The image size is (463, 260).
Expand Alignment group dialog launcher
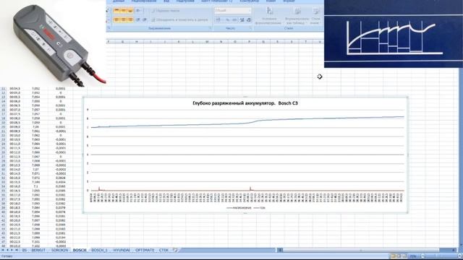(211, 28)
